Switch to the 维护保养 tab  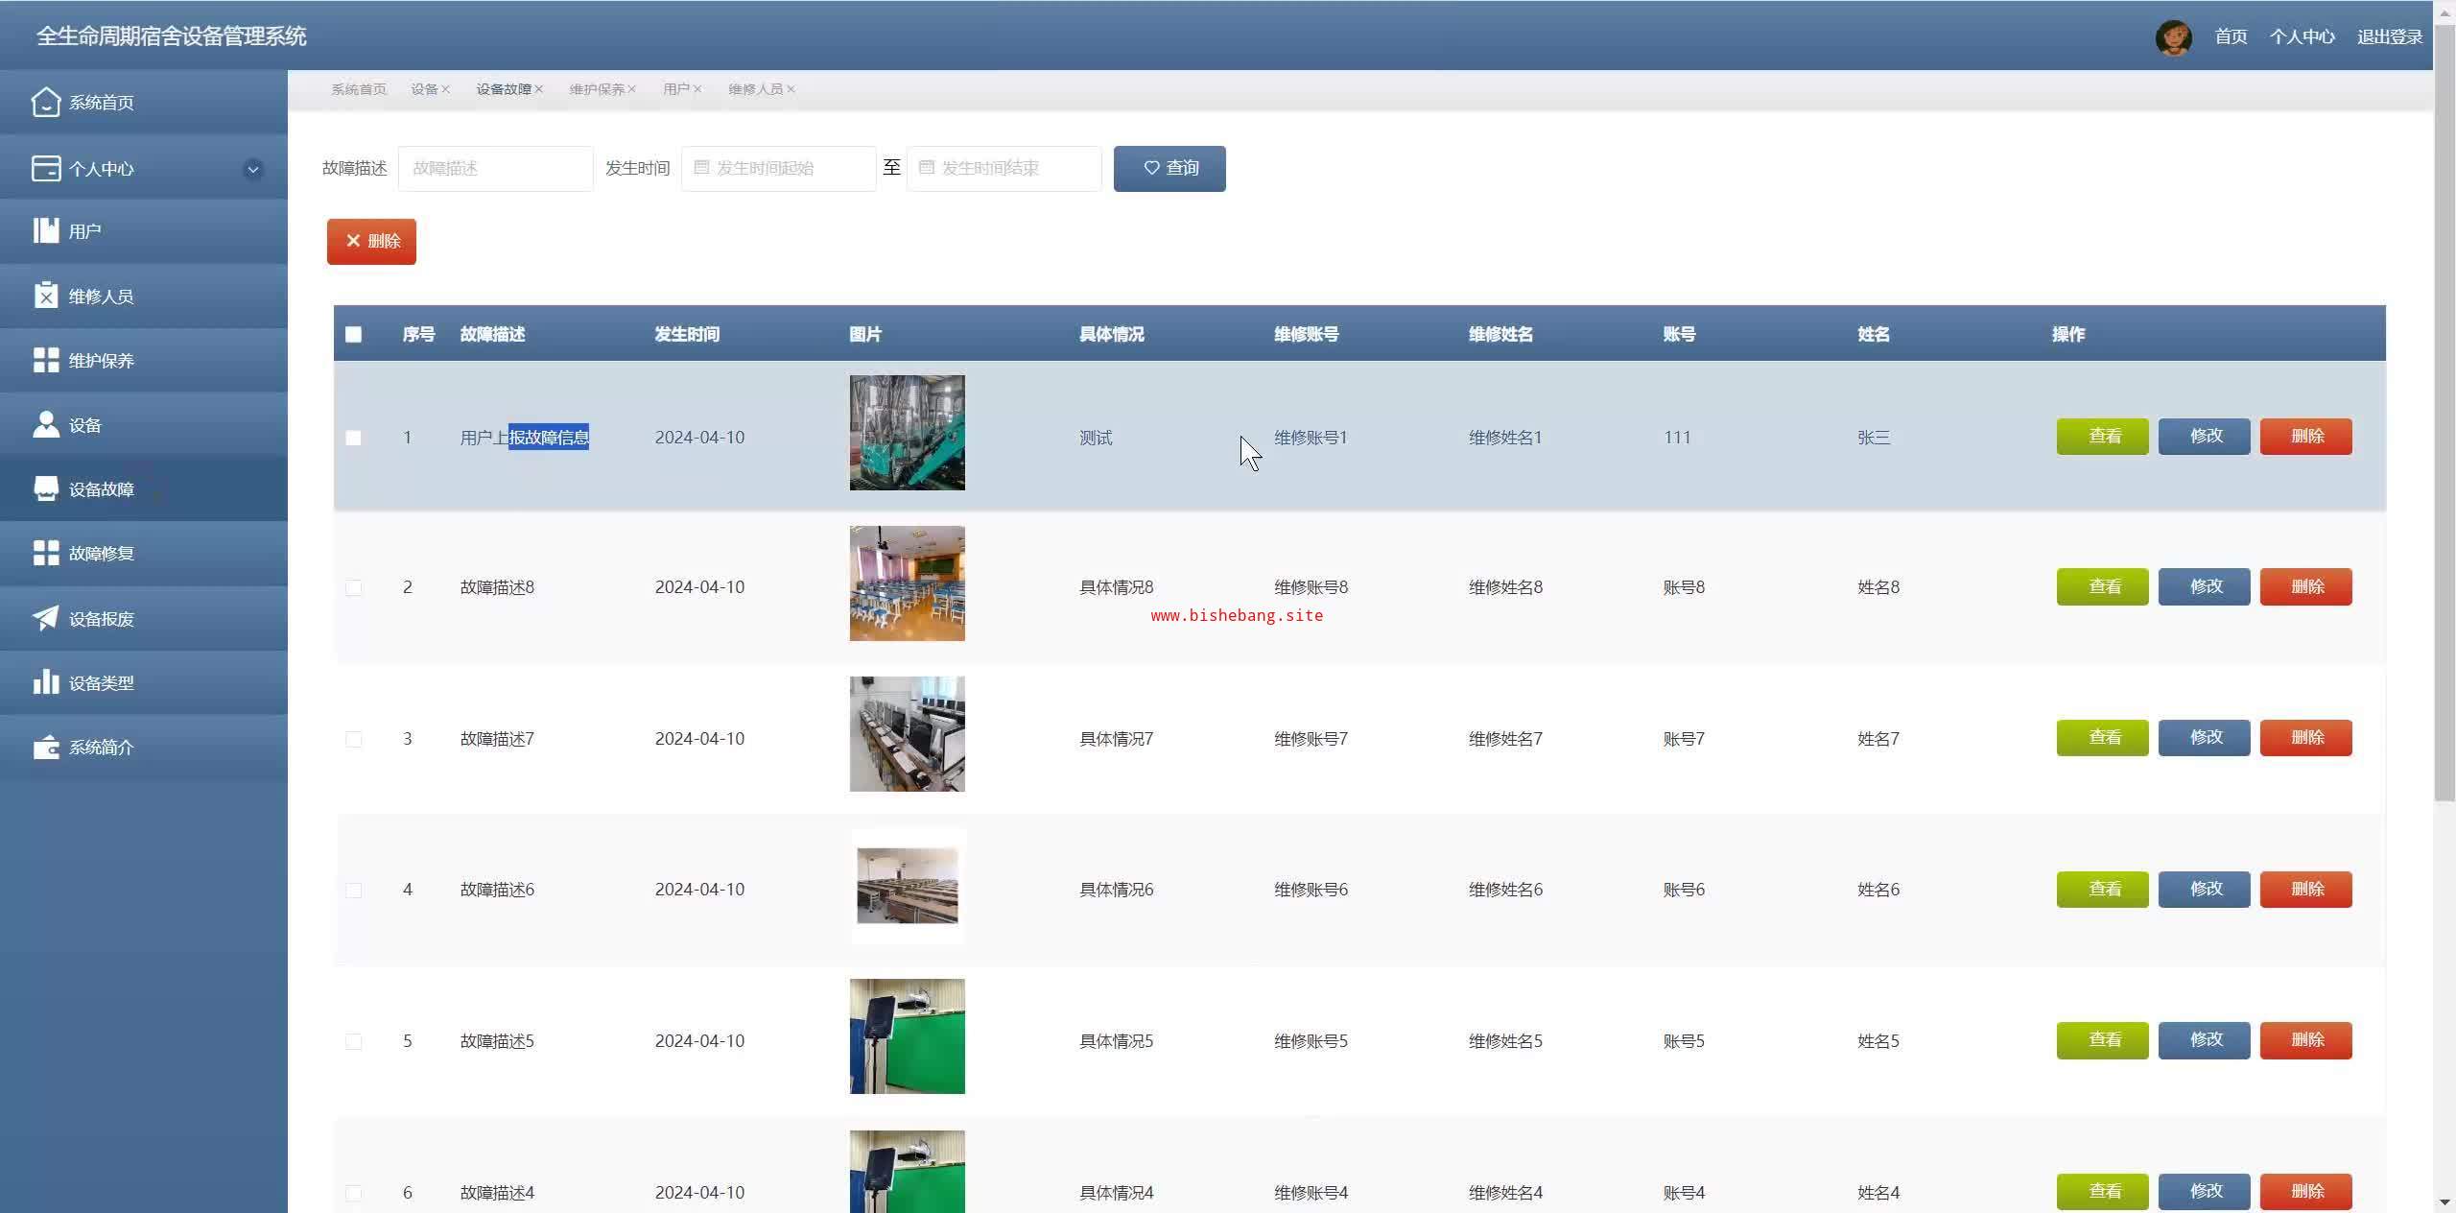tap(596, 89)
